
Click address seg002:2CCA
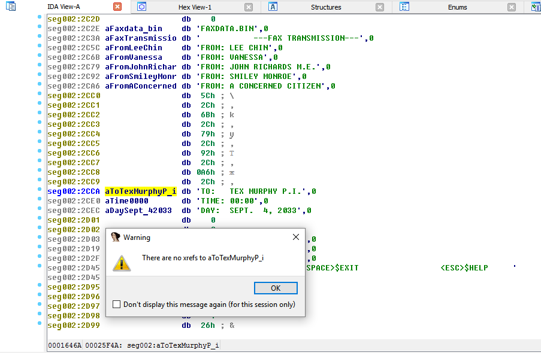74,191
